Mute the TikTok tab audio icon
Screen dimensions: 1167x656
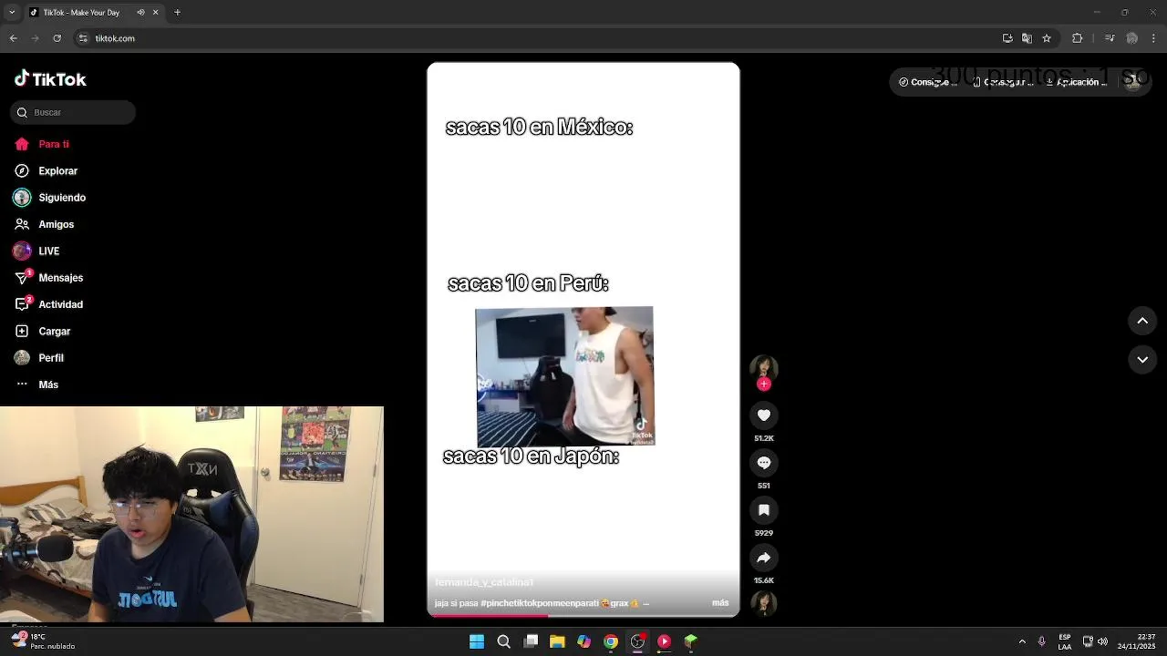click(140, 13)
